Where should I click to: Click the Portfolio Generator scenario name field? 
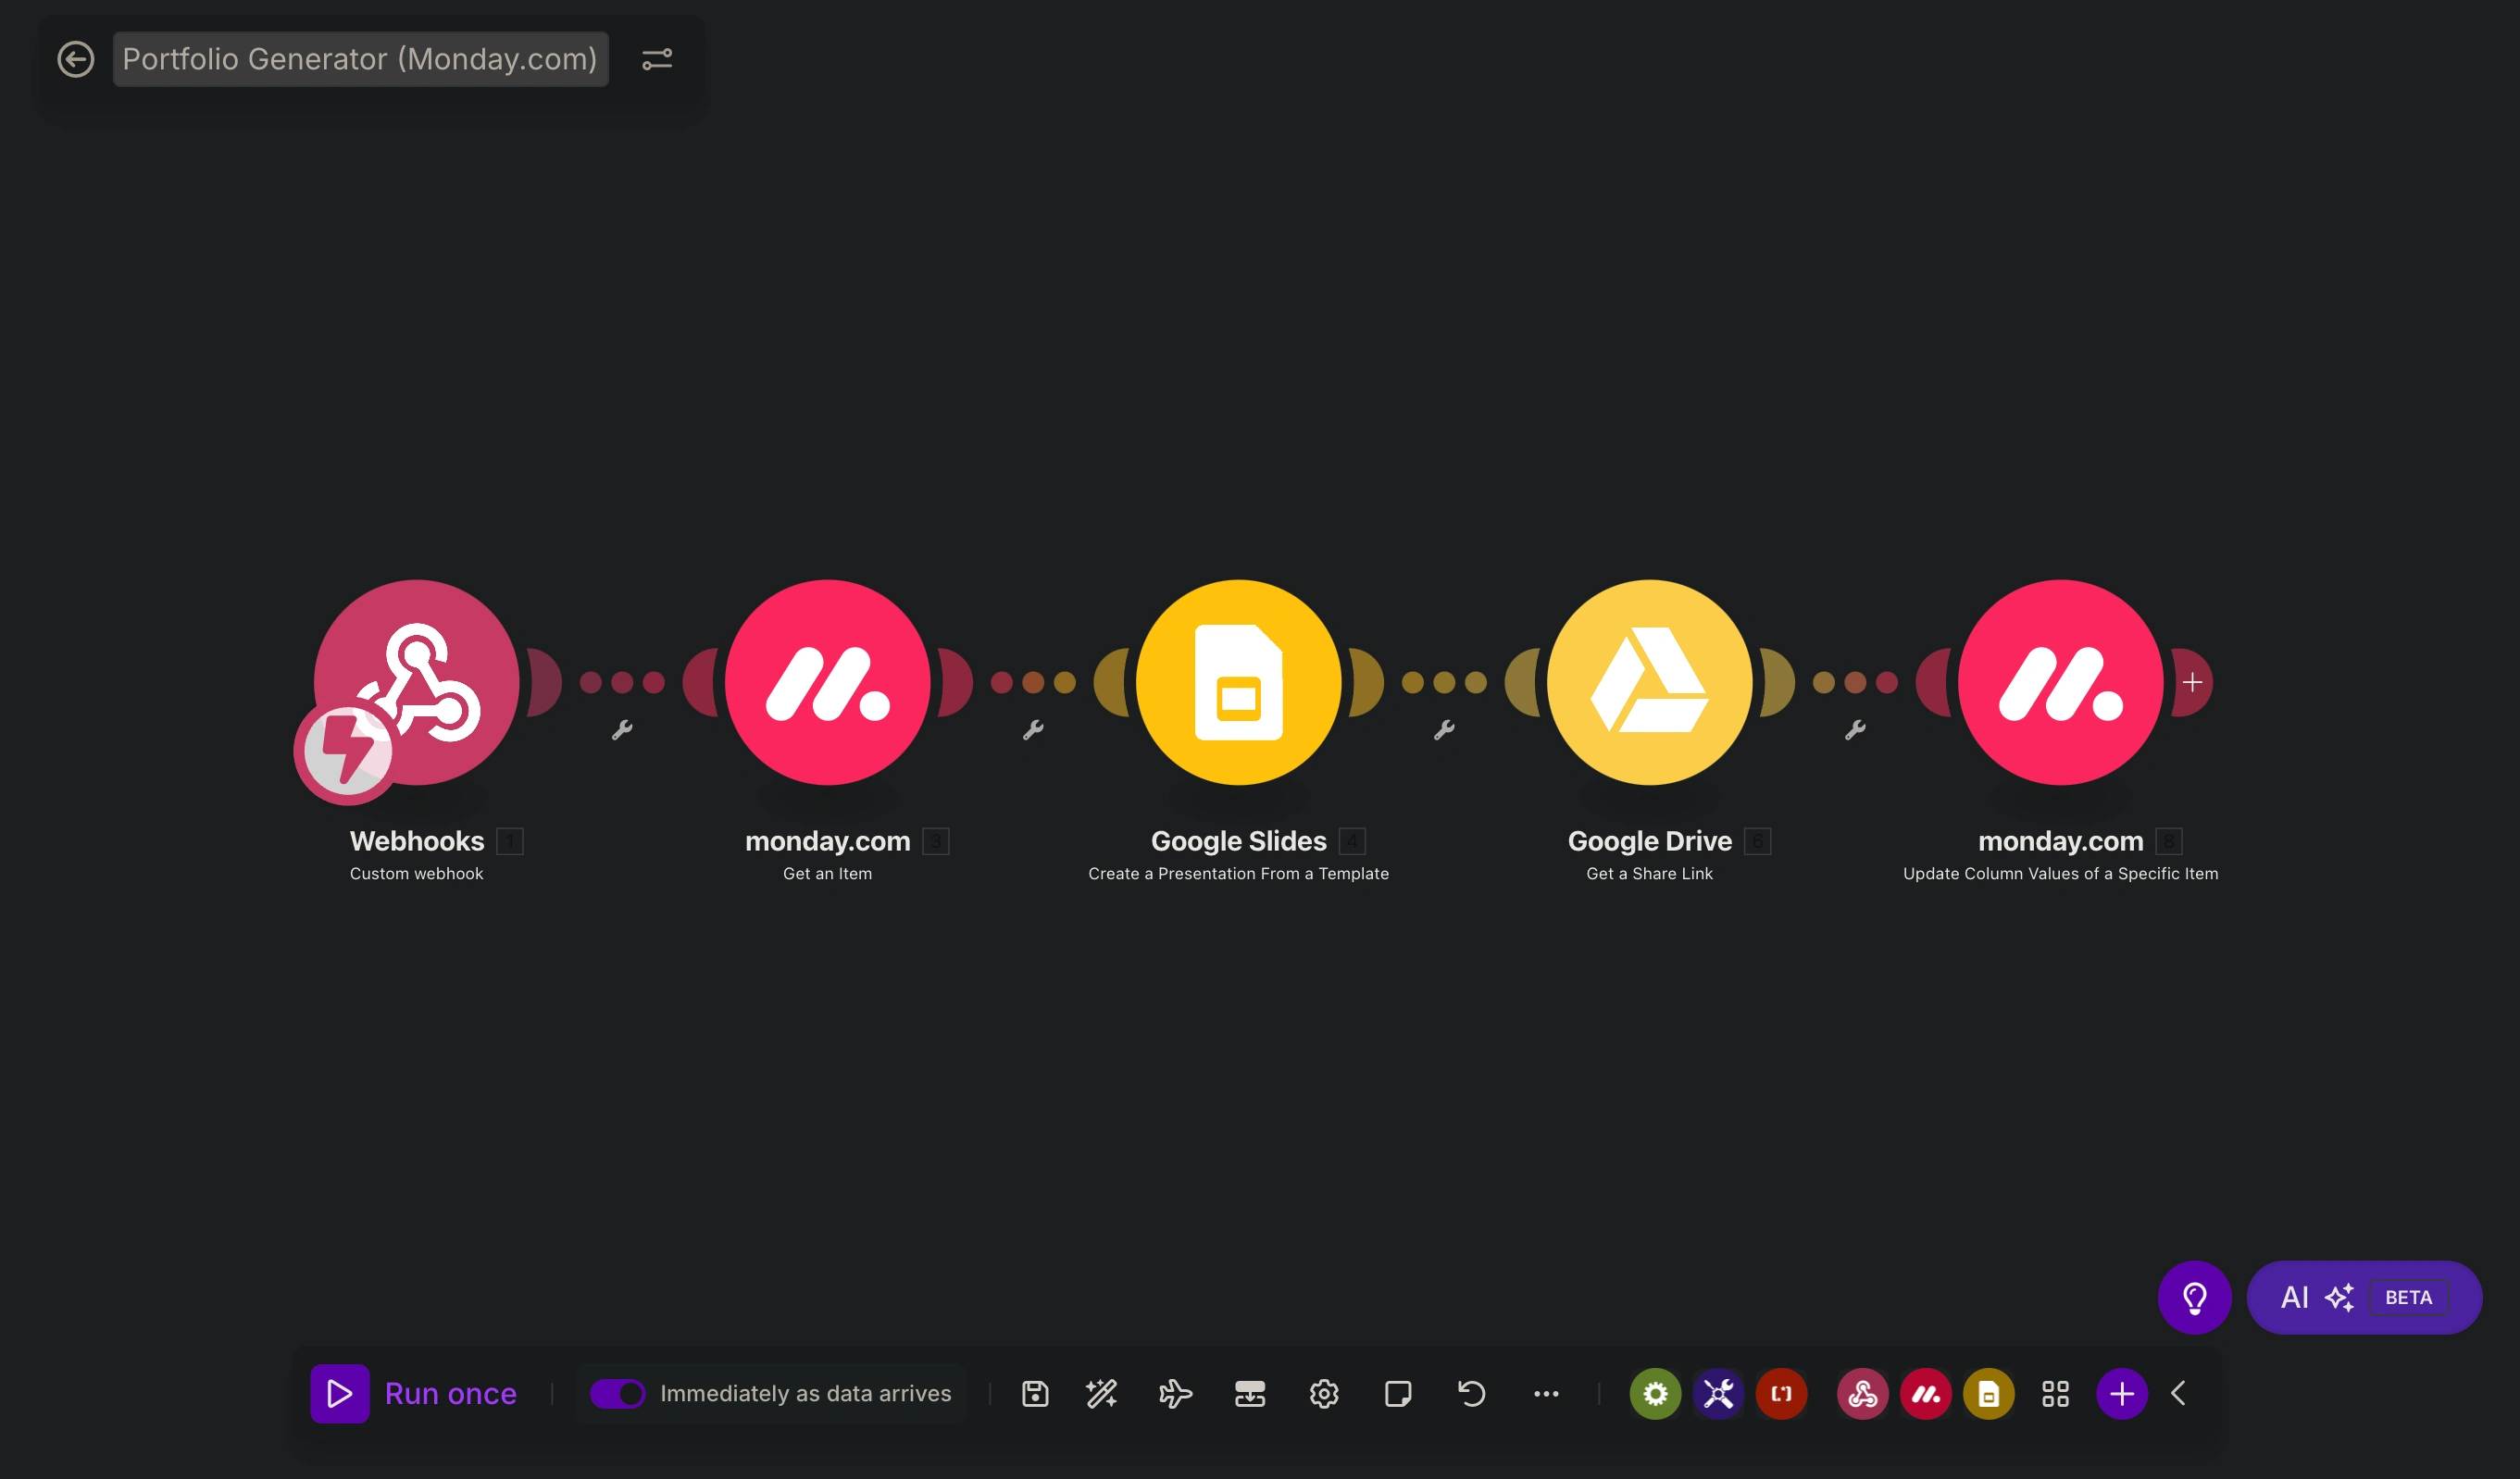point(360,59)
